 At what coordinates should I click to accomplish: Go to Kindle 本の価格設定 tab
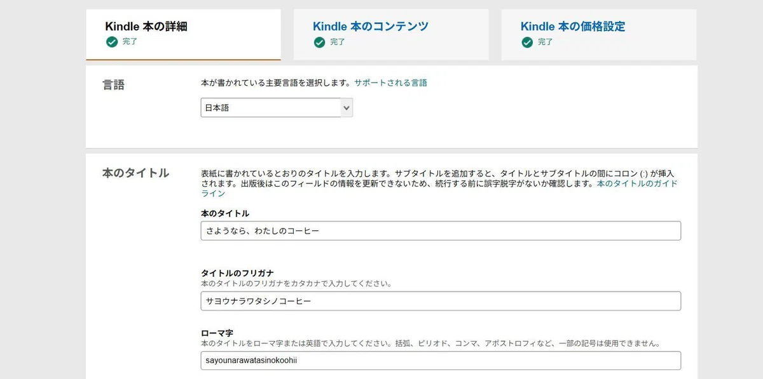coord(599,34)
